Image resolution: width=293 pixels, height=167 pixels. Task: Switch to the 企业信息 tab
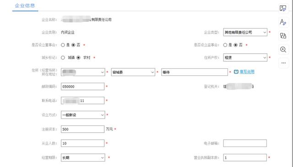[25, 5]
